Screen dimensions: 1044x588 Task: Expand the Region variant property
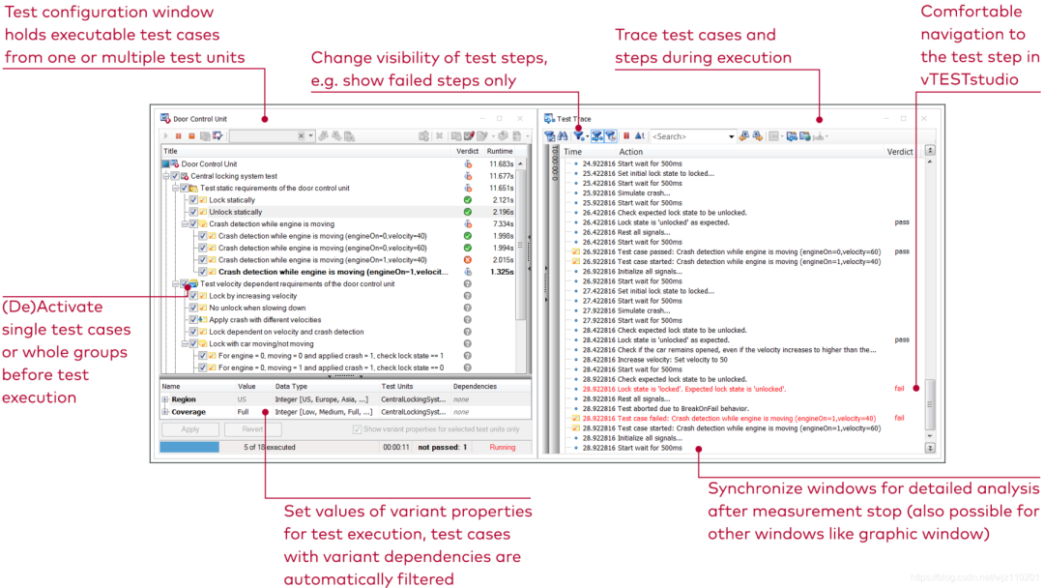(x=165, y=399)
